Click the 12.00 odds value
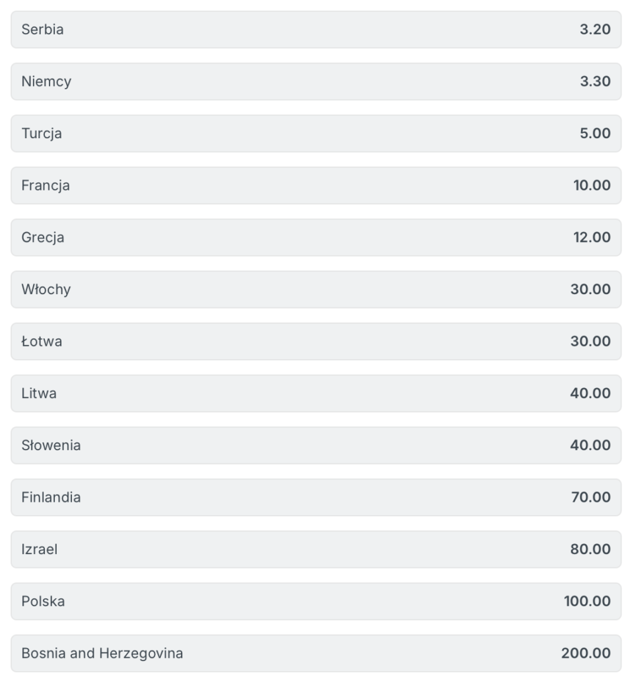Image resolution: width=630 pixels, height=677 pixels. click(592, 237)
